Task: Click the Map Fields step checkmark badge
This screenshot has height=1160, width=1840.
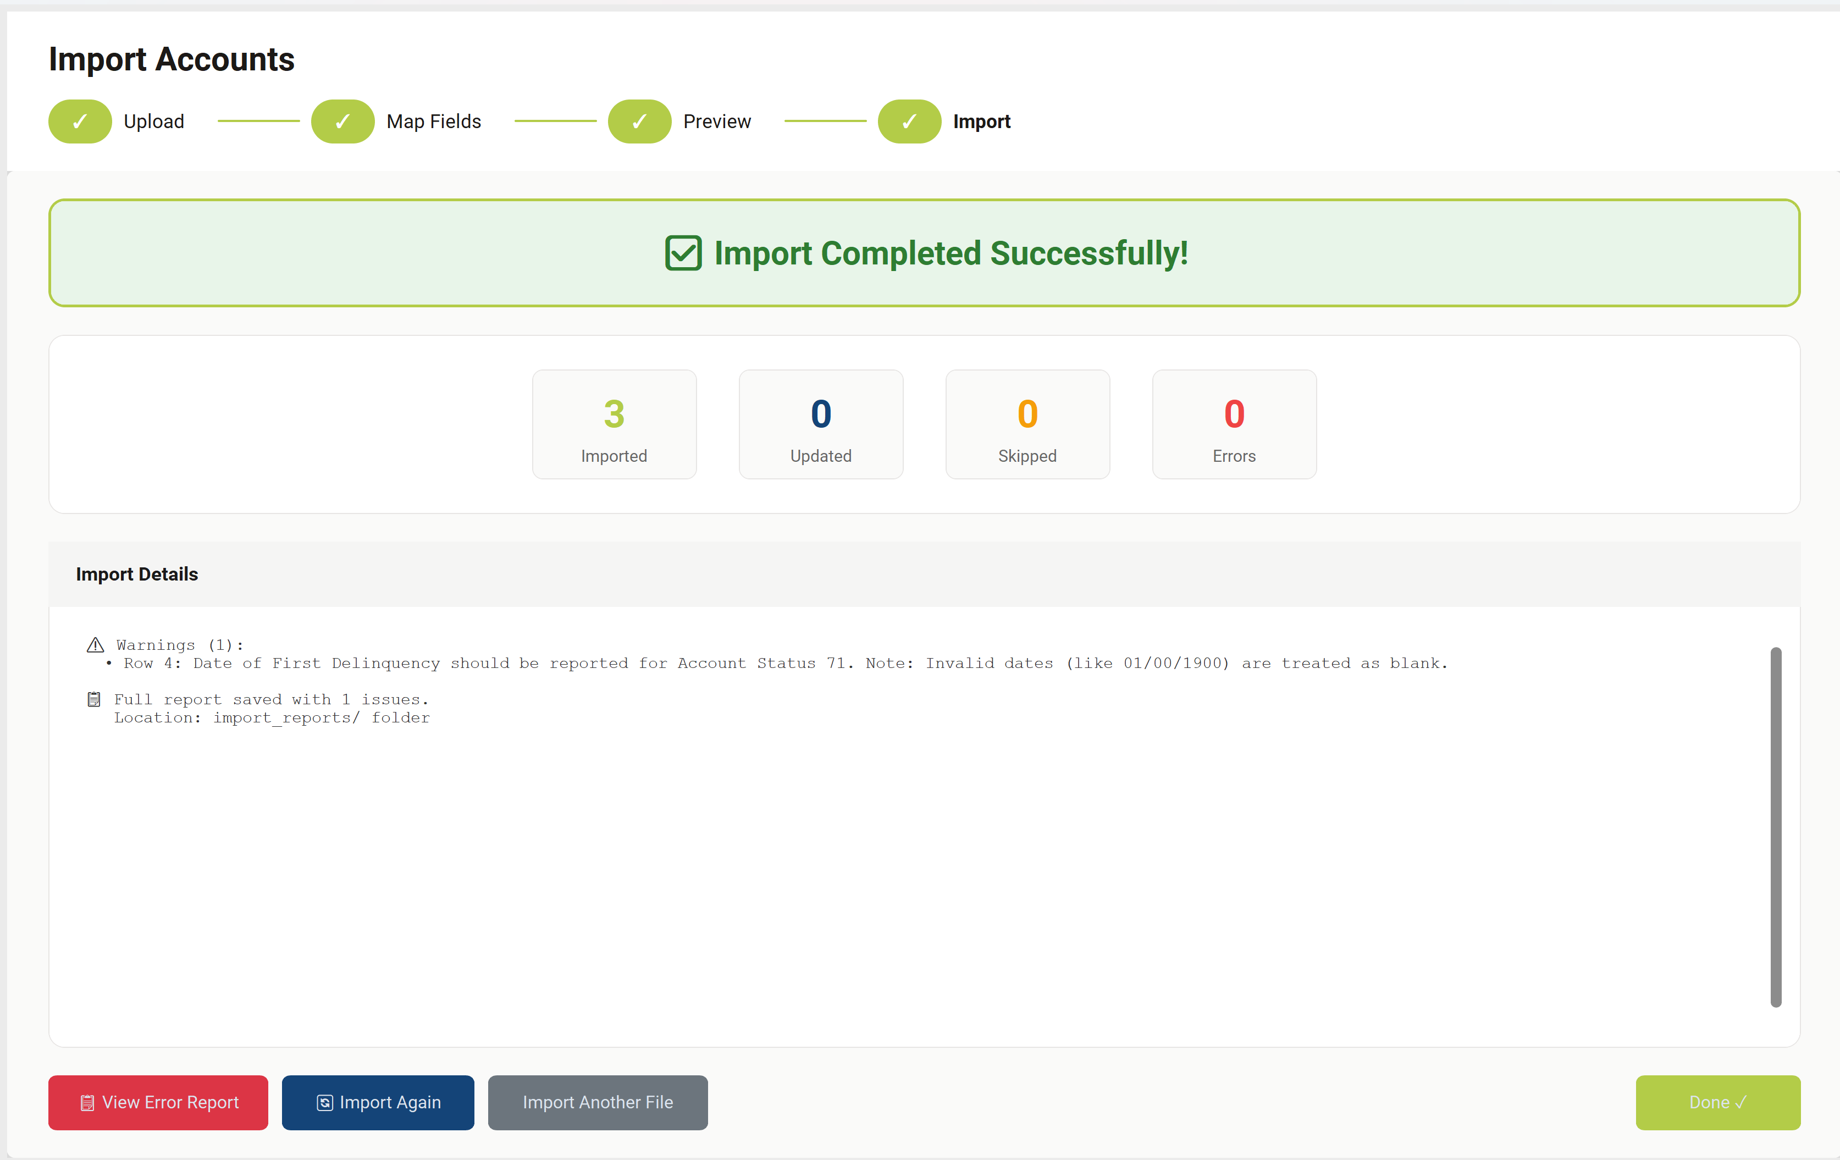Action: click(342, 121)
